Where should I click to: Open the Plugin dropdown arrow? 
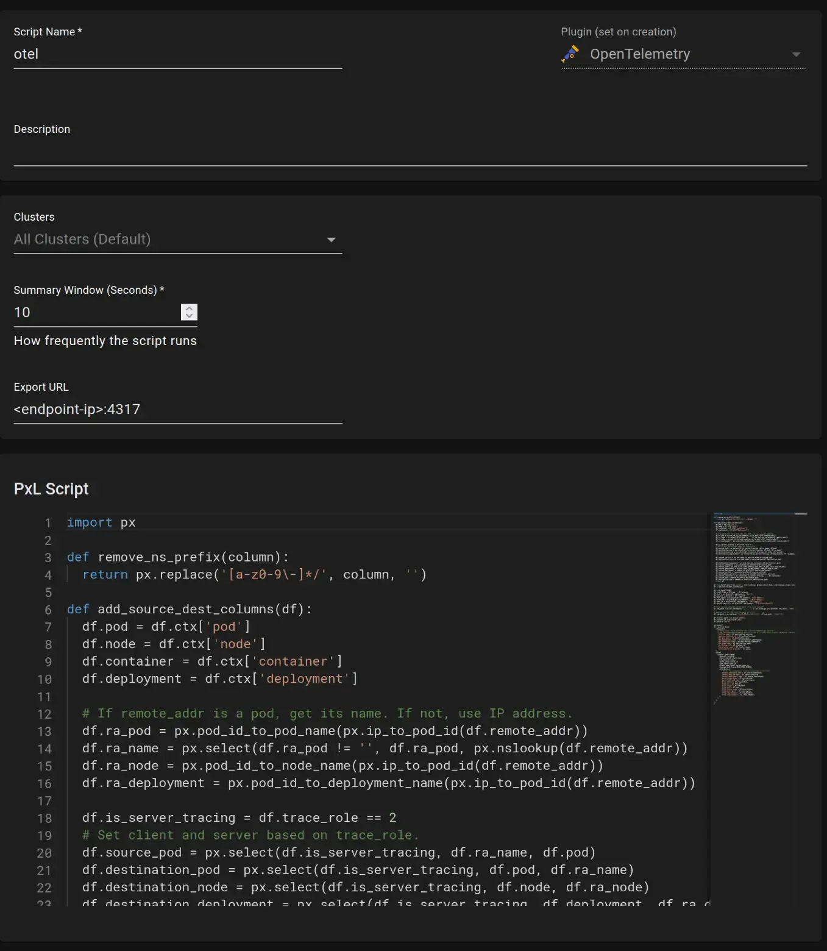(795, 55)
